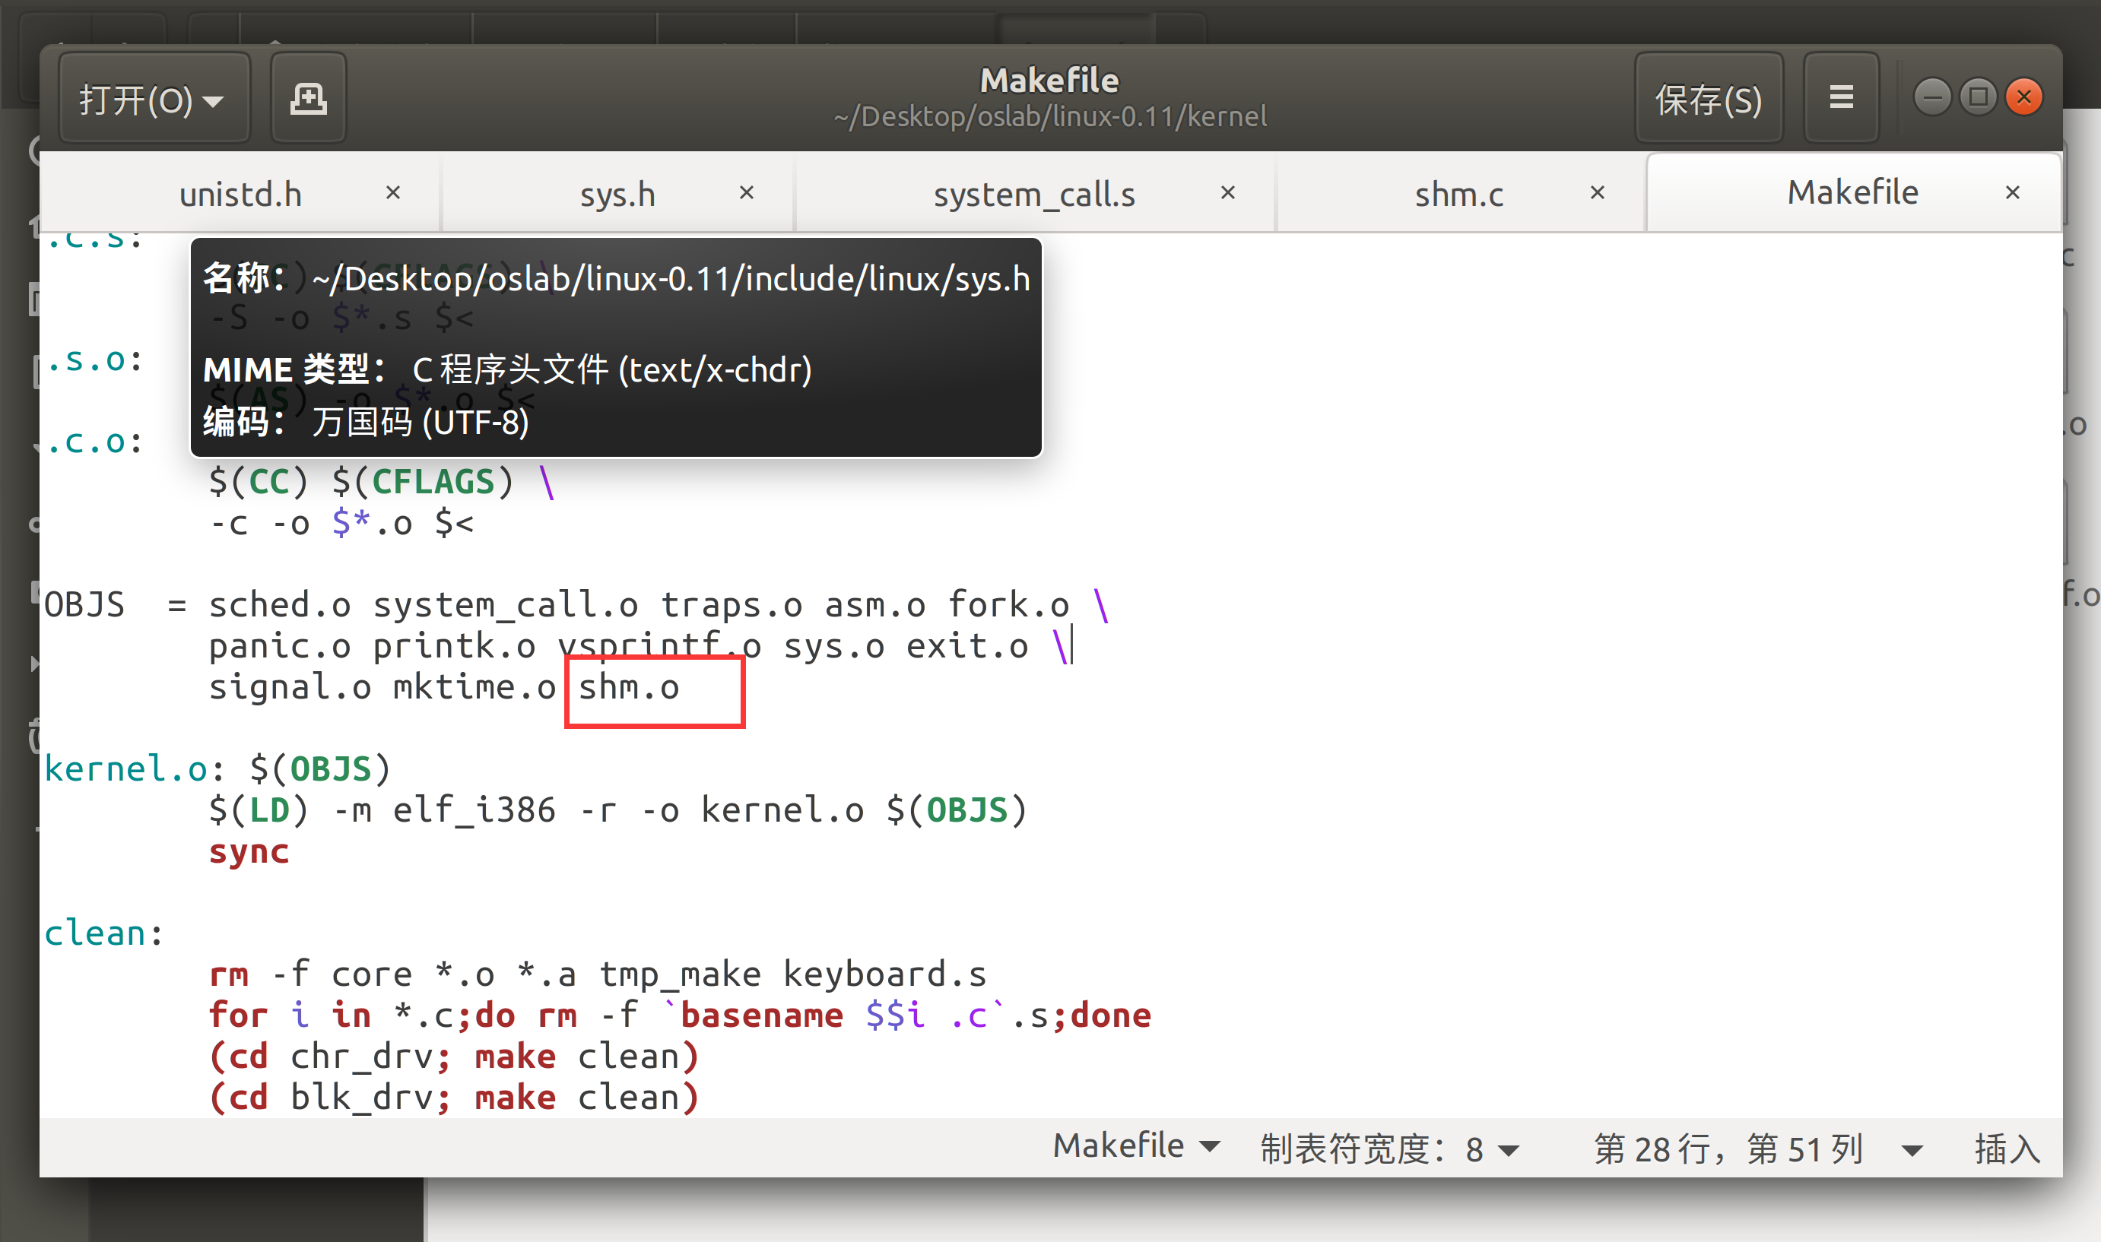Click on fork.o in OBJS list

click(1008, 605)
